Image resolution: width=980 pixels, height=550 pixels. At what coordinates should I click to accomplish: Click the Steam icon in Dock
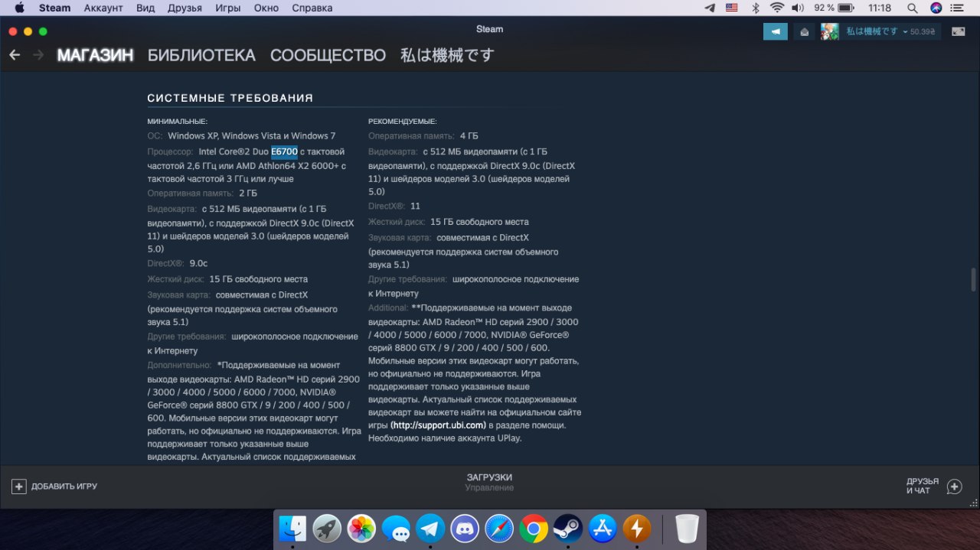pos(568,529)
